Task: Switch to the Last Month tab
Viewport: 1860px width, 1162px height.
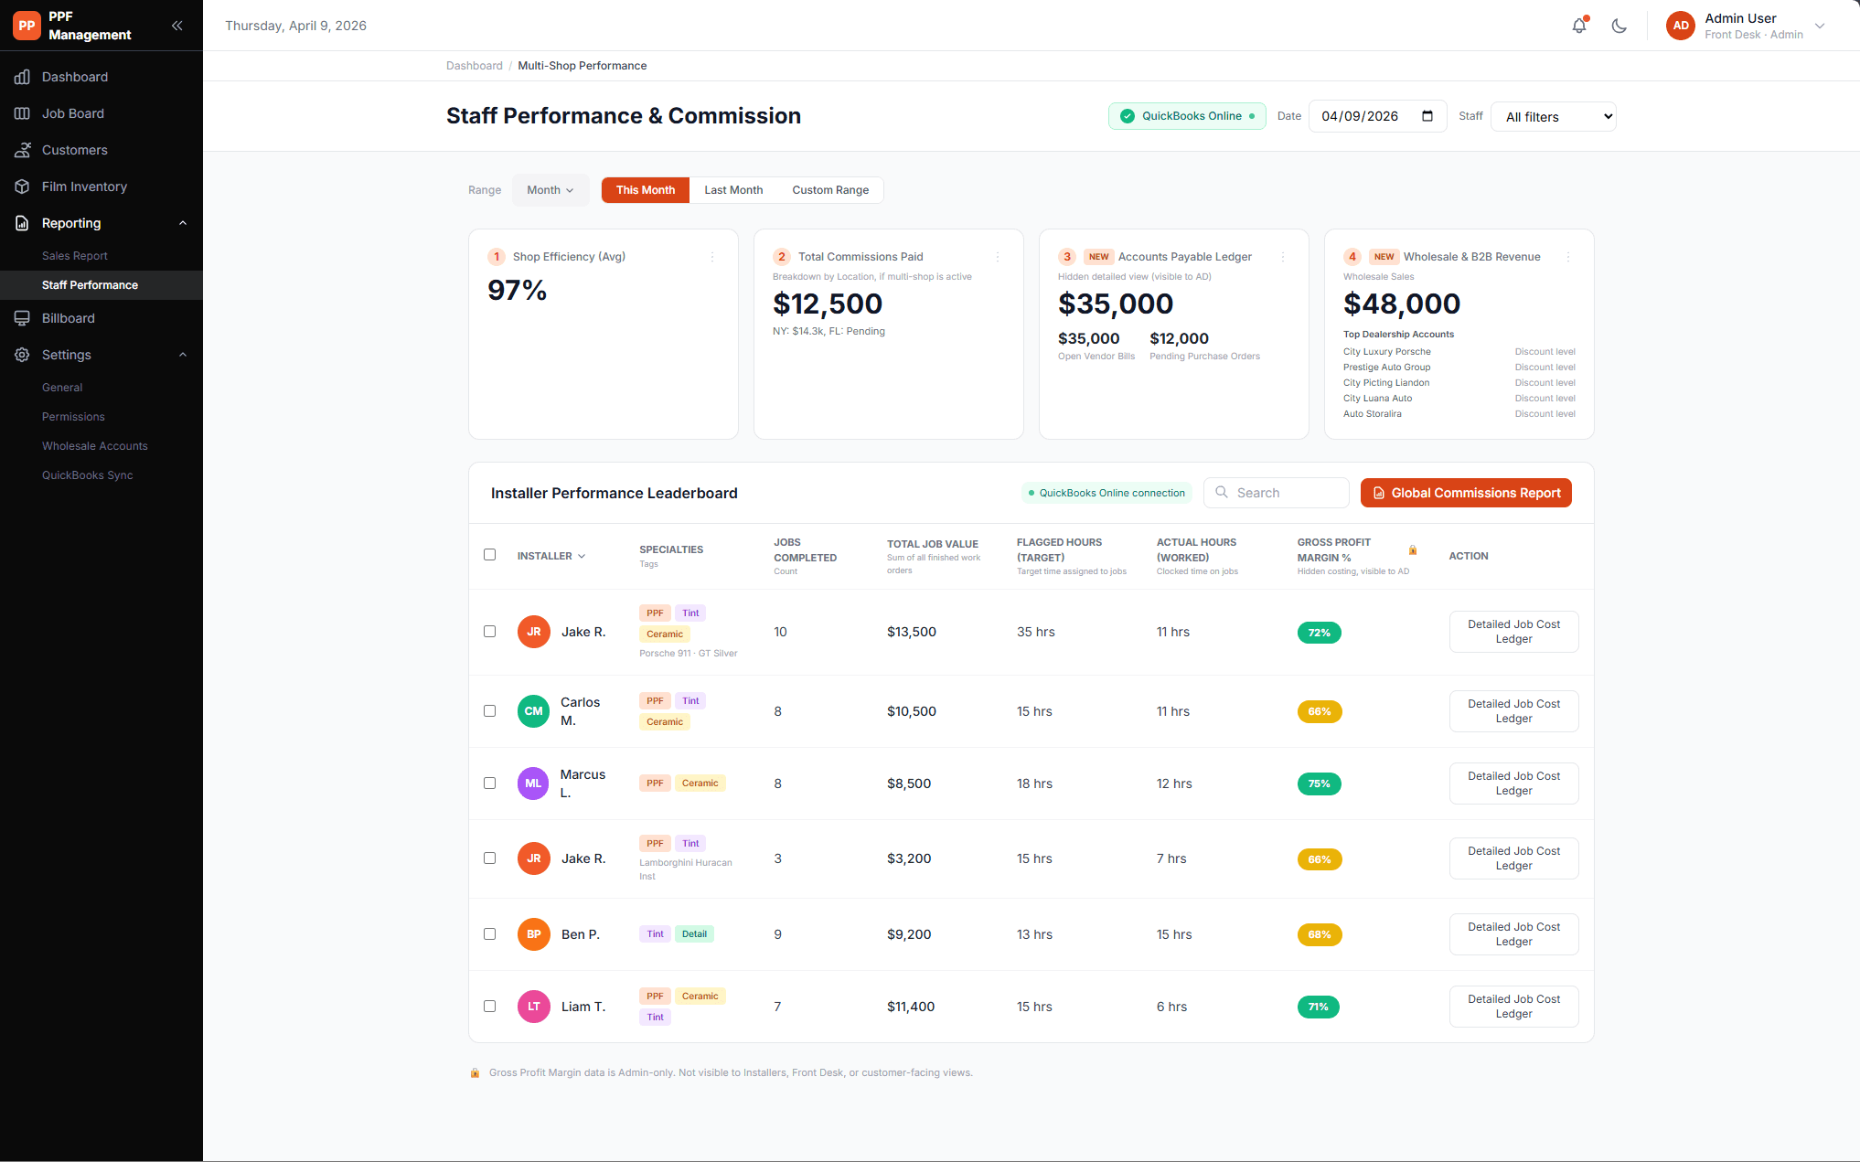Action: pos(733,190)
